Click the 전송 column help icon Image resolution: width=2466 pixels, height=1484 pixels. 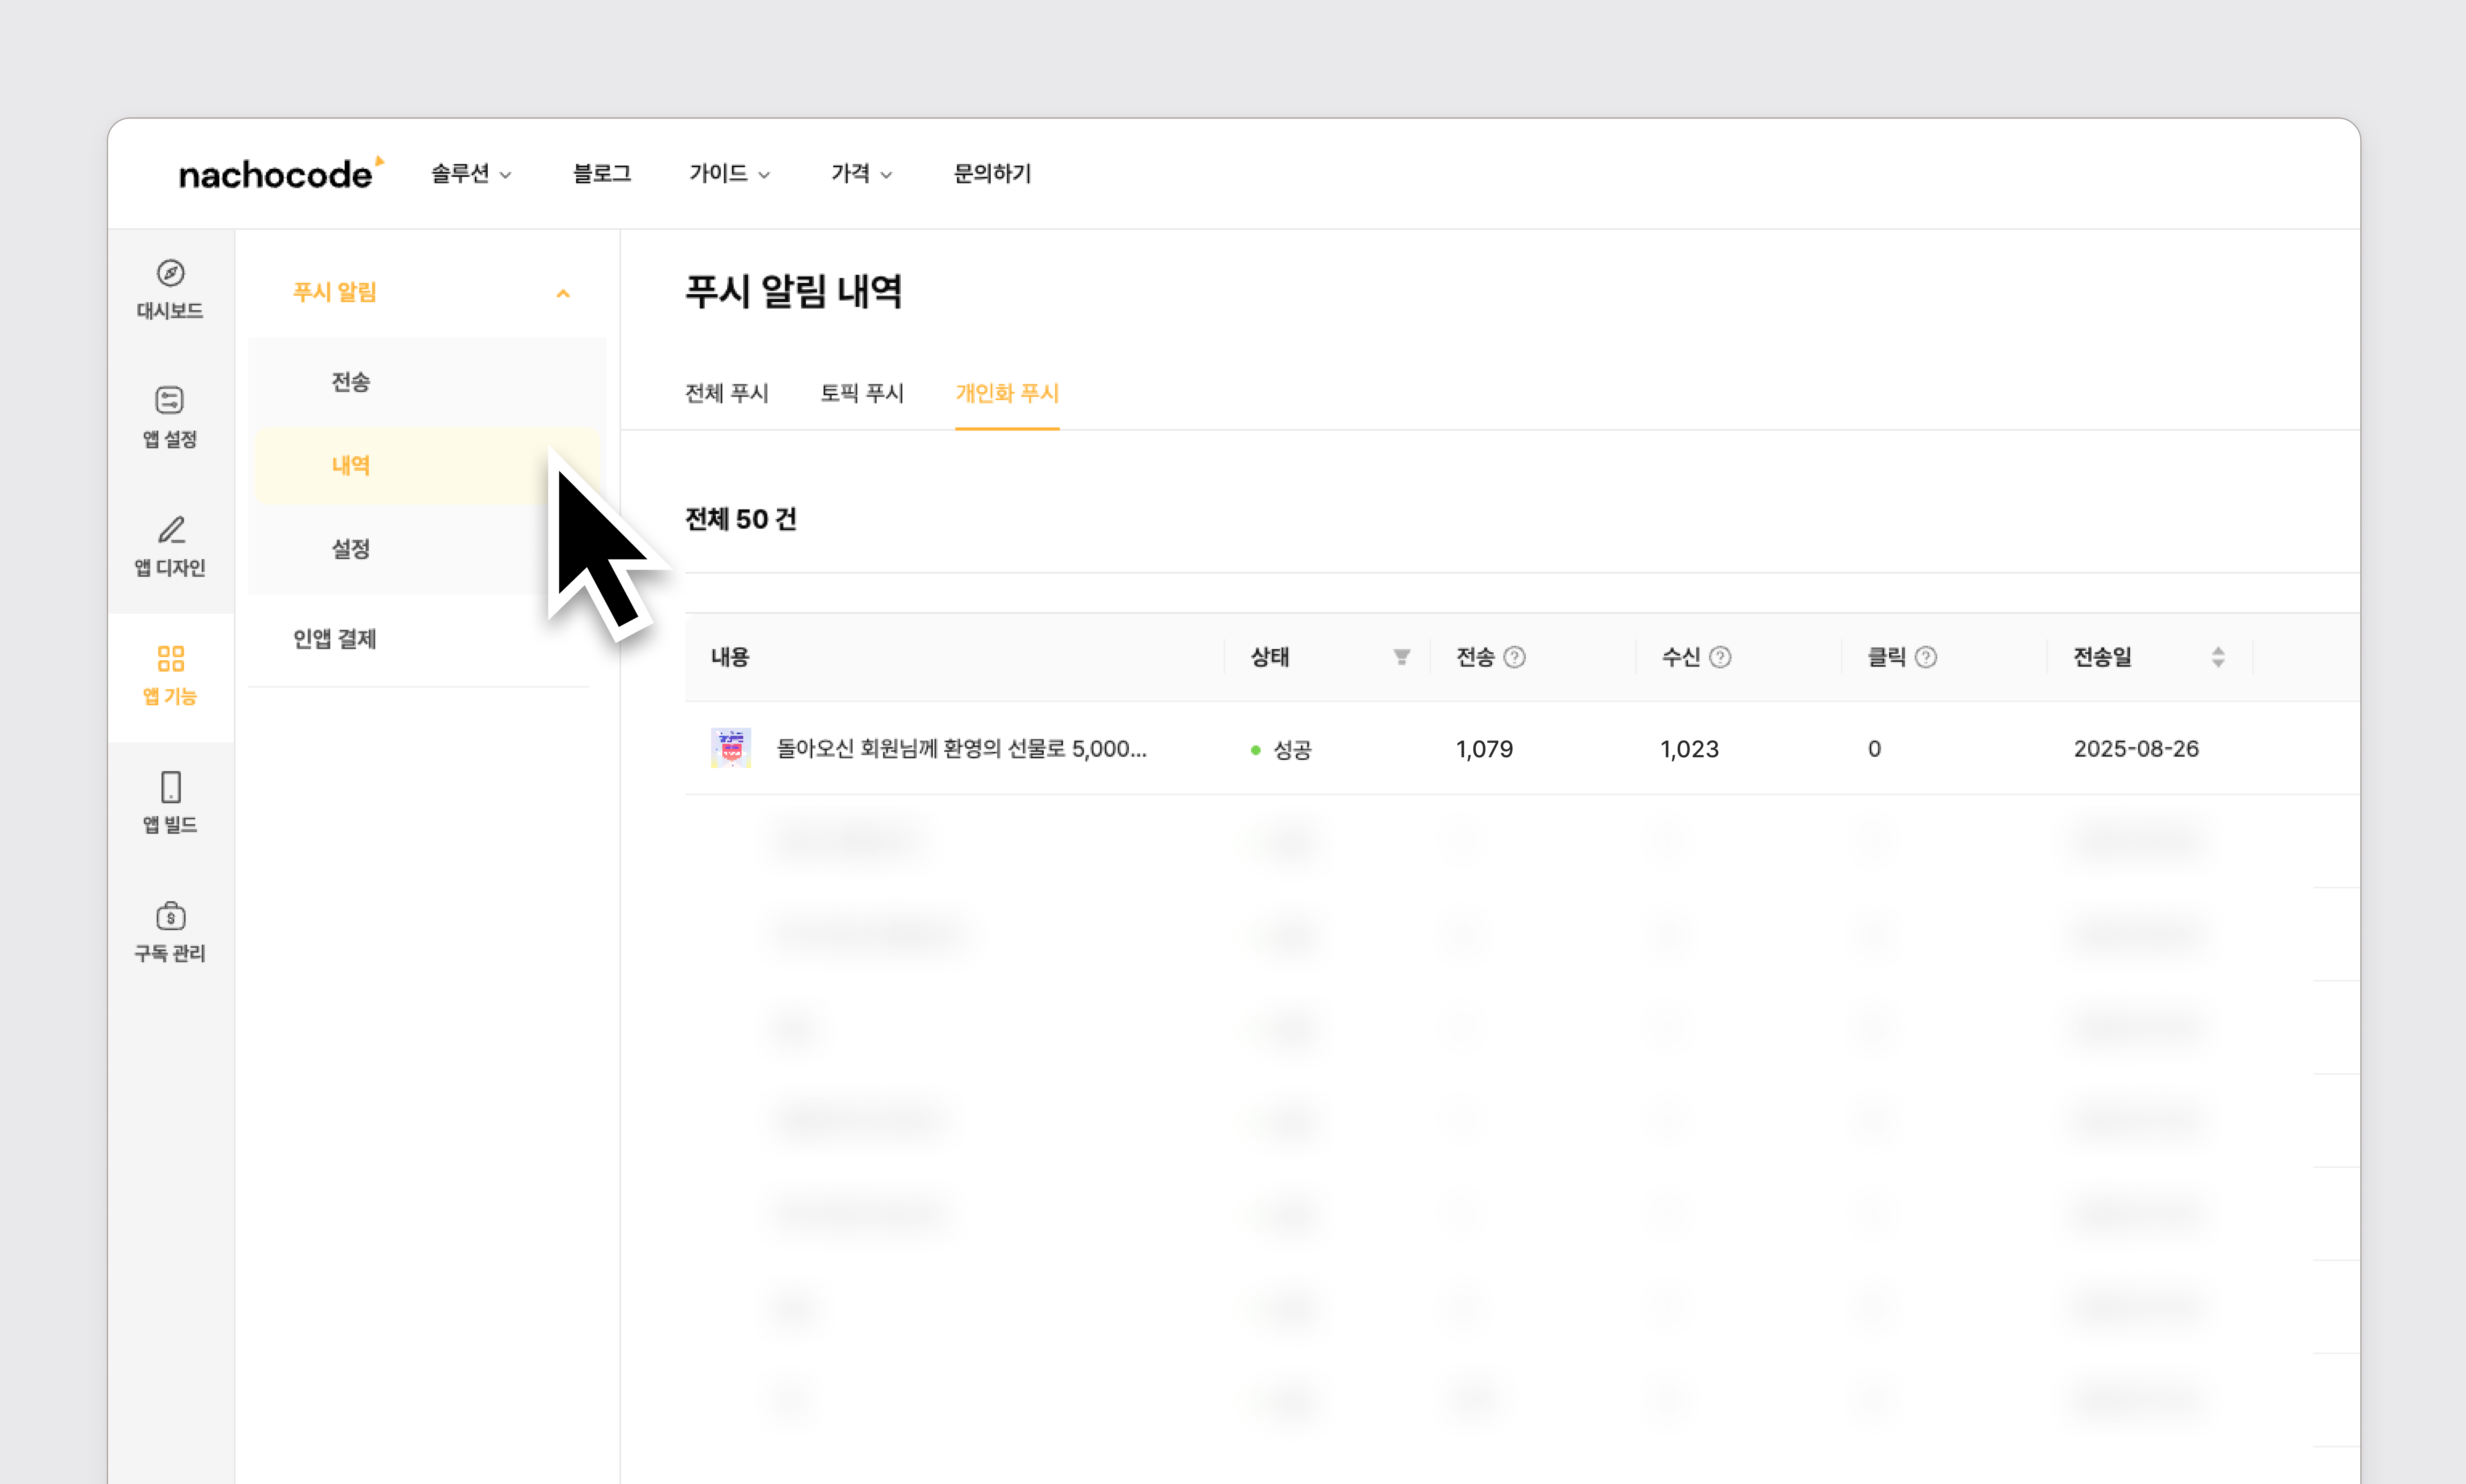pos(1514,657)
